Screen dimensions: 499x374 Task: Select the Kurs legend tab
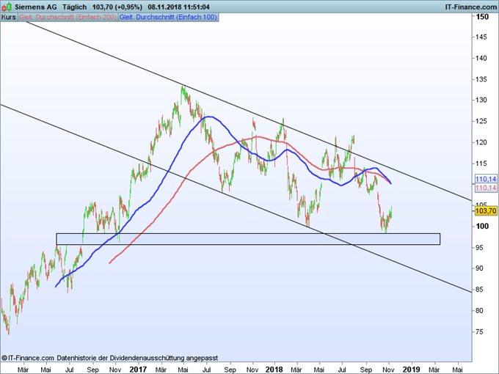point(9,17)
